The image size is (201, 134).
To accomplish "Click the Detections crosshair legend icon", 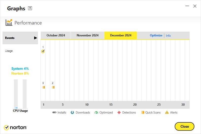I will coord(119,113).
